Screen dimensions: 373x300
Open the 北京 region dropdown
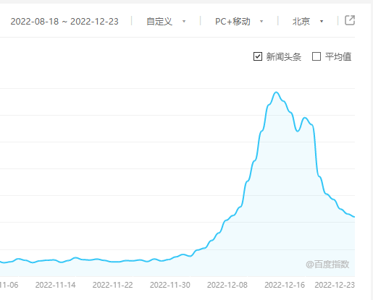(x=308, y=22)
